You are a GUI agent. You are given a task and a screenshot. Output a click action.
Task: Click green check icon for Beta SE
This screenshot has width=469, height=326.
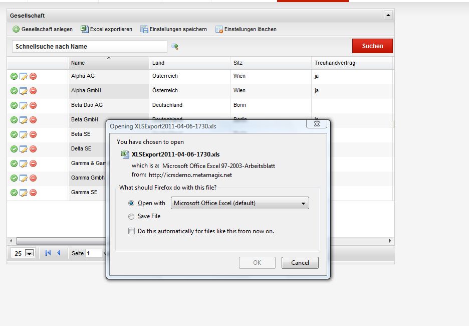(x=14, y=134)
